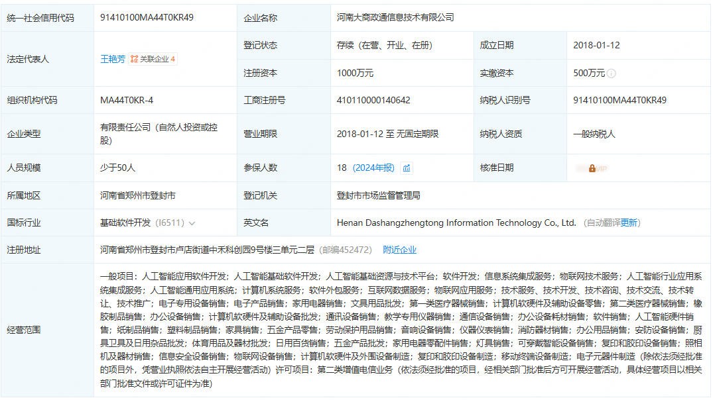Click the 法定代表人 label
Screen dimensions: 713x400
28,59
